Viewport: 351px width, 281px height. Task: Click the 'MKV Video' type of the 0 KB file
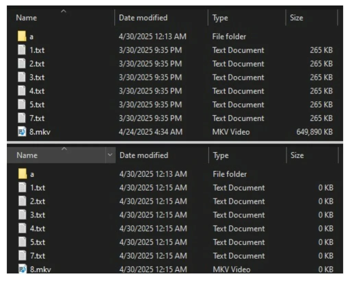(x=231, y=270)
